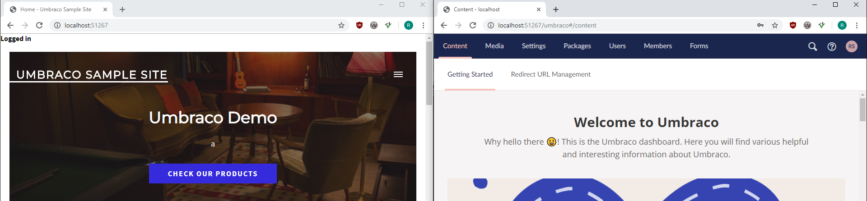
Task: Open Chrome three-dot menu in right window
Action: click(857, 25)
